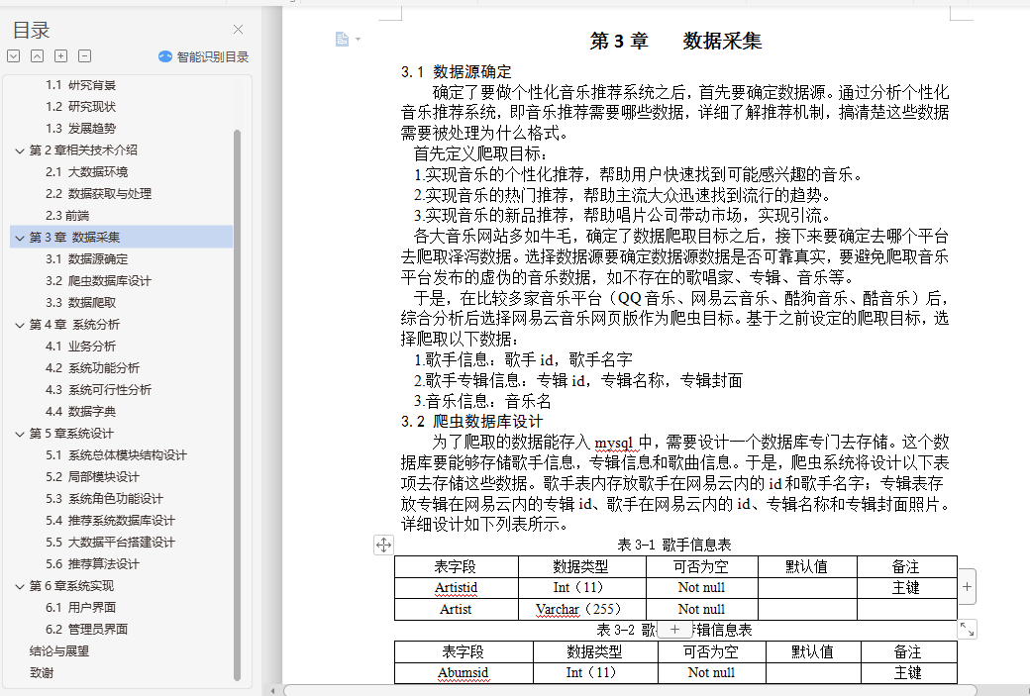Collapse 第 6 章系统实现 outline section

20,586
